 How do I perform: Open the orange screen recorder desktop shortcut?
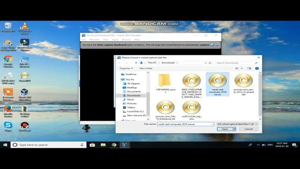pyautogui.click(x=8, y=94)
